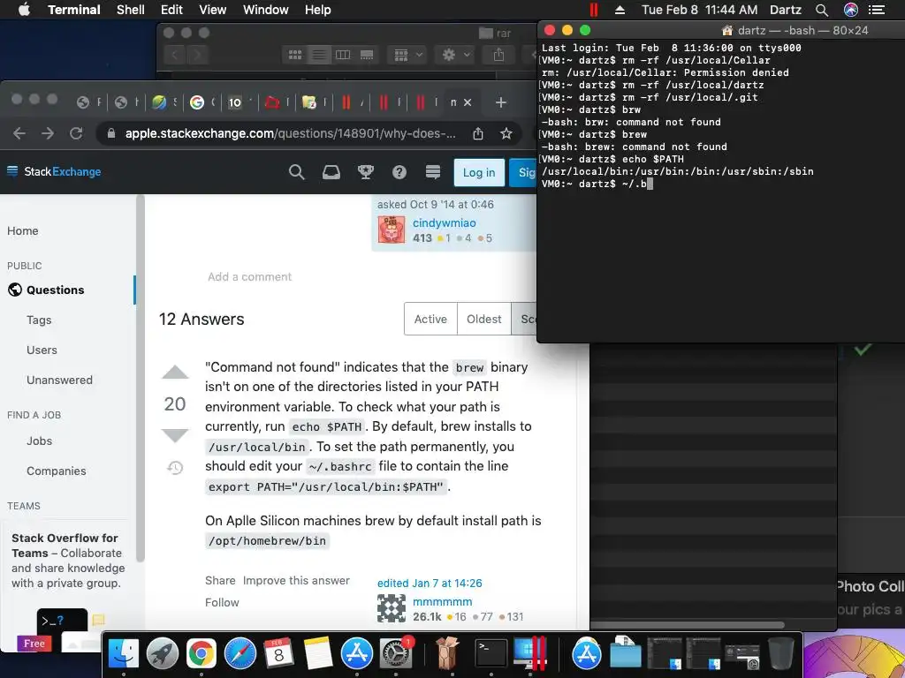This screenshot has height=678, width=905.
Task: Click the share icon in Chrome's address bar
Action: [x=478, y=134]
